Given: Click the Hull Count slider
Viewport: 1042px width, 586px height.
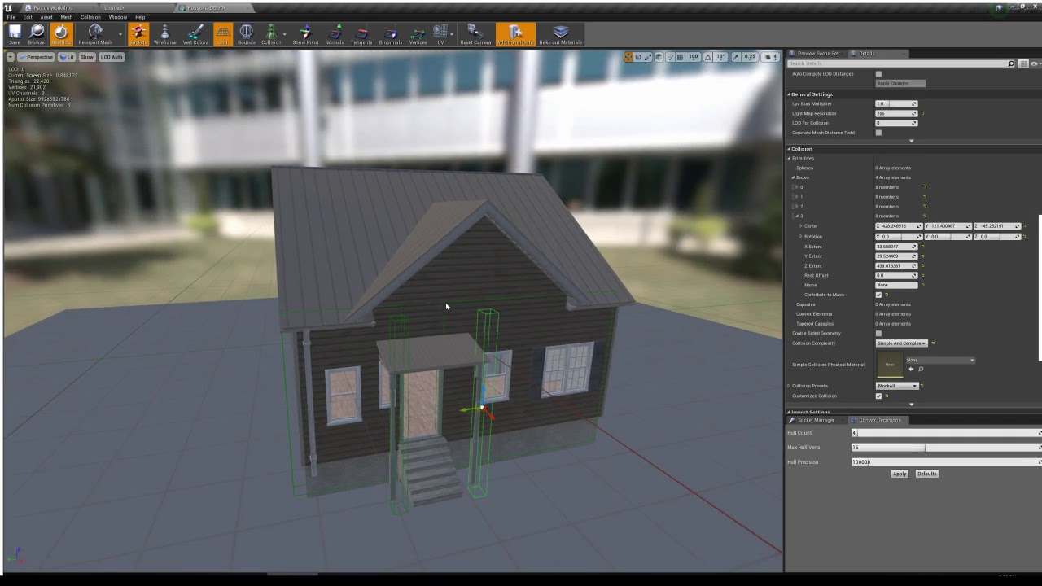Looking at the screenshot, I should 946,433.
